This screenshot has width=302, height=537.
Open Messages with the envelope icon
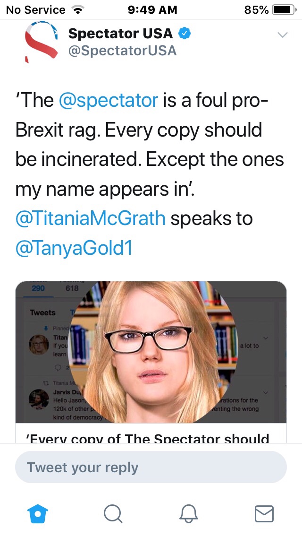tap(264, 514)
